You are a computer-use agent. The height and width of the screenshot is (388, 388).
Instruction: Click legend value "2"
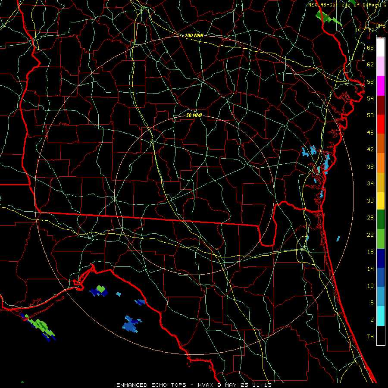(x=372, y=320)
